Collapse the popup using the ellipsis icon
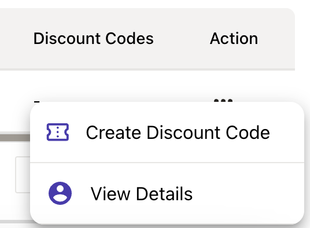Screen dimensions: 310x228 pyautogui.click(x=223, y=101)
